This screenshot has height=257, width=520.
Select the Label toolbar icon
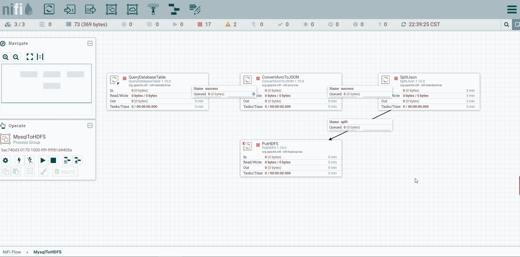click(x=195, y=9)
